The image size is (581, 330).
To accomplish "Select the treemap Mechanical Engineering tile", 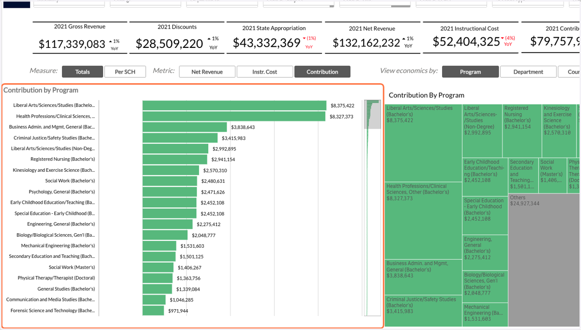I will click(x=485, y=315).
